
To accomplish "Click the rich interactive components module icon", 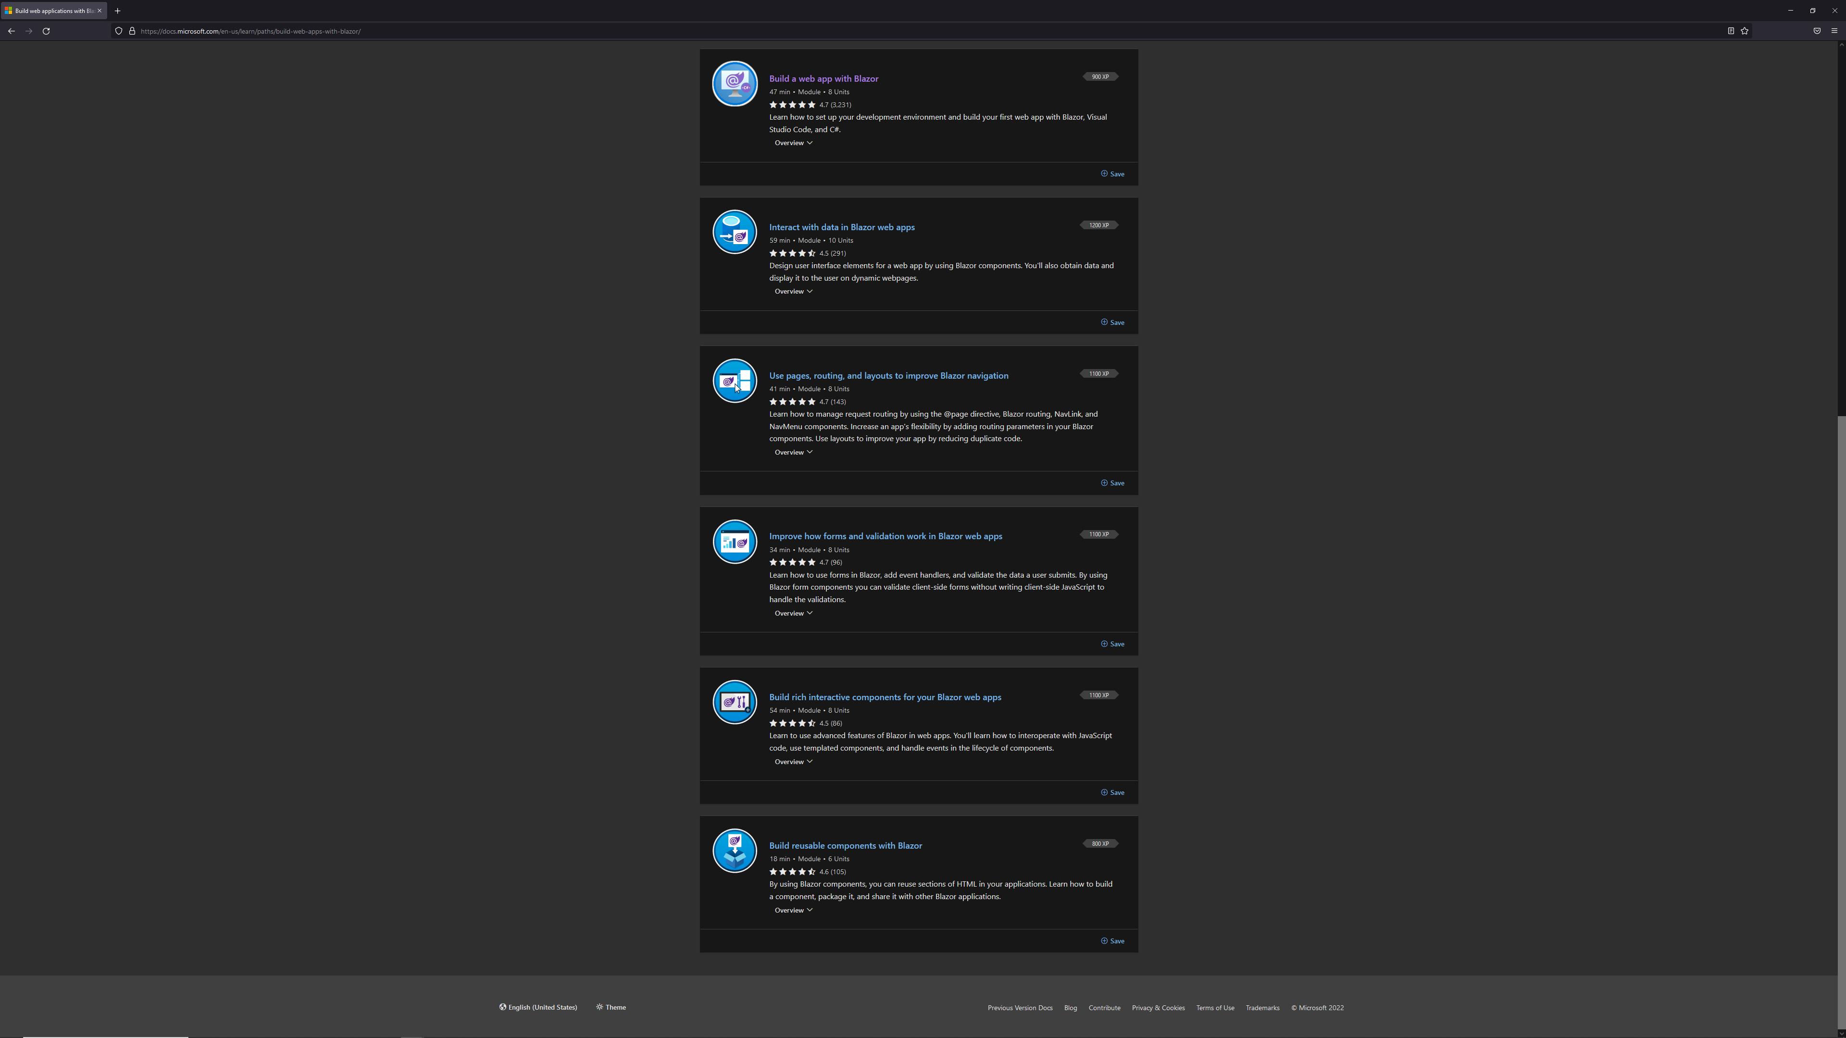I will point(735,702).
